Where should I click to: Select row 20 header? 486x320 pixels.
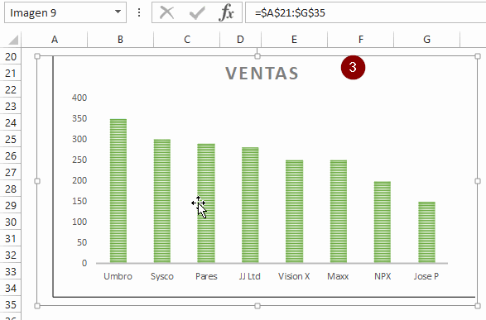point(11,56)
